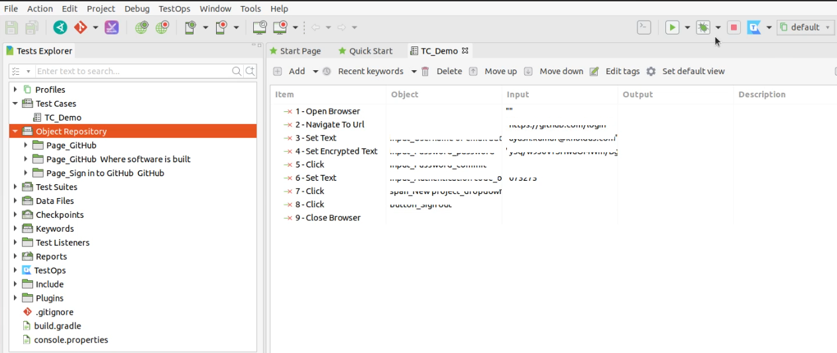
Task: Click the forward navigation arrow icon
Action: click(x=342, y=28)
